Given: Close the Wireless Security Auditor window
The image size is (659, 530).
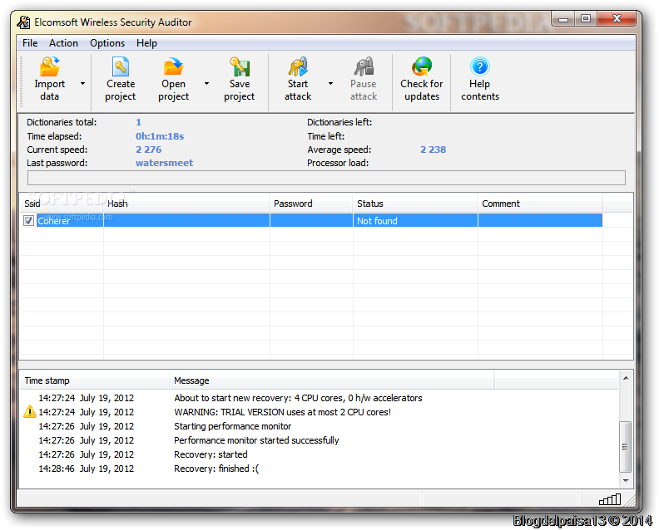Looking at the screenshot, I should pos(617,19).
